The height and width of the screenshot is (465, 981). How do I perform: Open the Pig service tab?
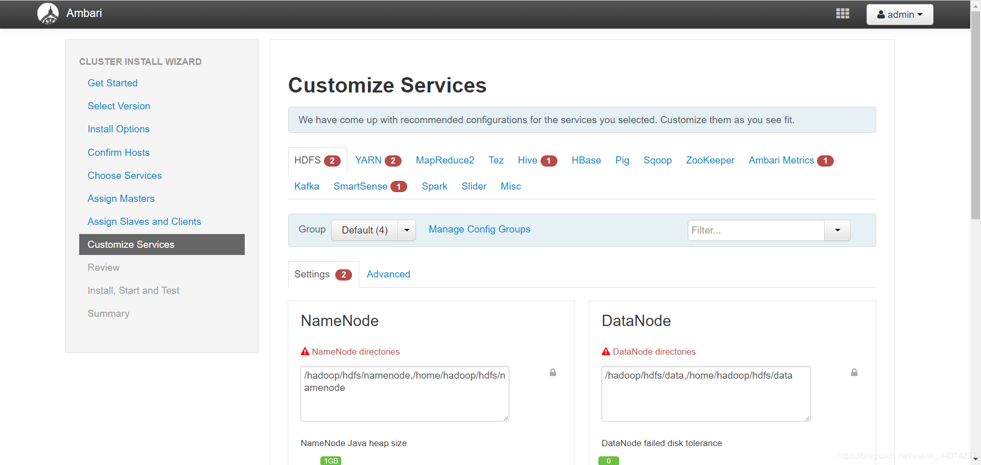(622, 160)
